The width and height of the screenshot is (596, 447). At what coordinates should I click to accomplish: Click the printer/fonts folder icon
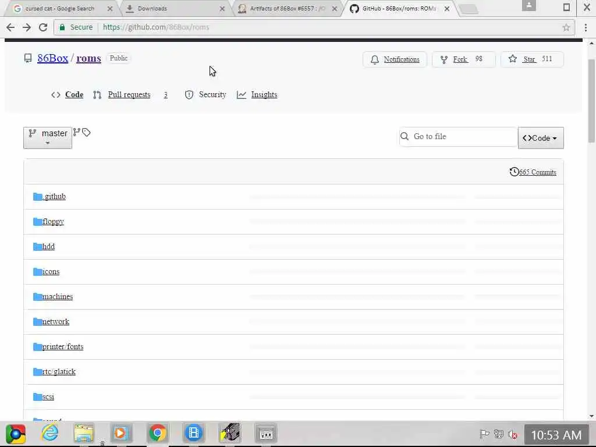[x=37, y=347]
